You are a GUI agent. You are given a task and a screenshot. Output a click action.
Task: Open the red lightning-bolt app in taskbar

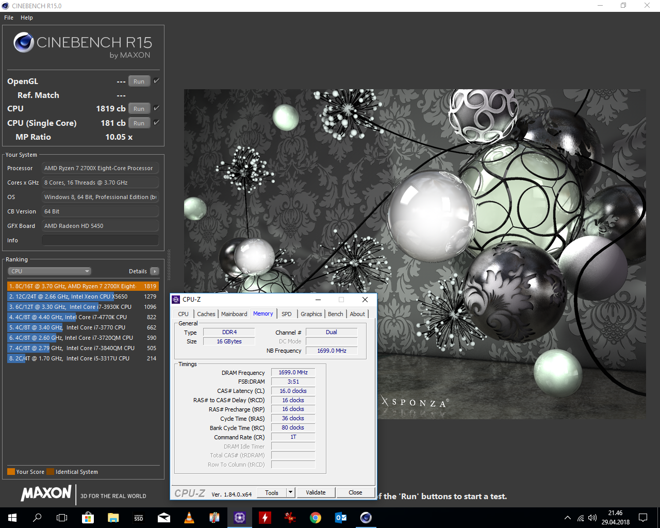click(x=265, y=518)
